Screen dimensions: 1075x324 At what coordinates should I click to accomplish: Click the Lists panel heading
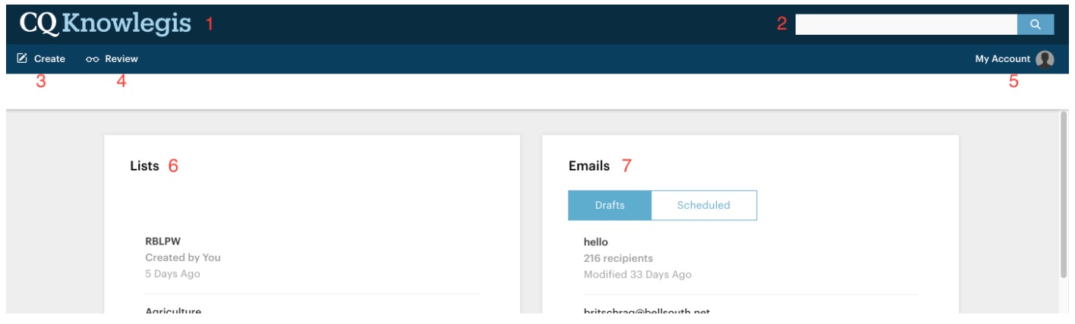click(144, 167)
